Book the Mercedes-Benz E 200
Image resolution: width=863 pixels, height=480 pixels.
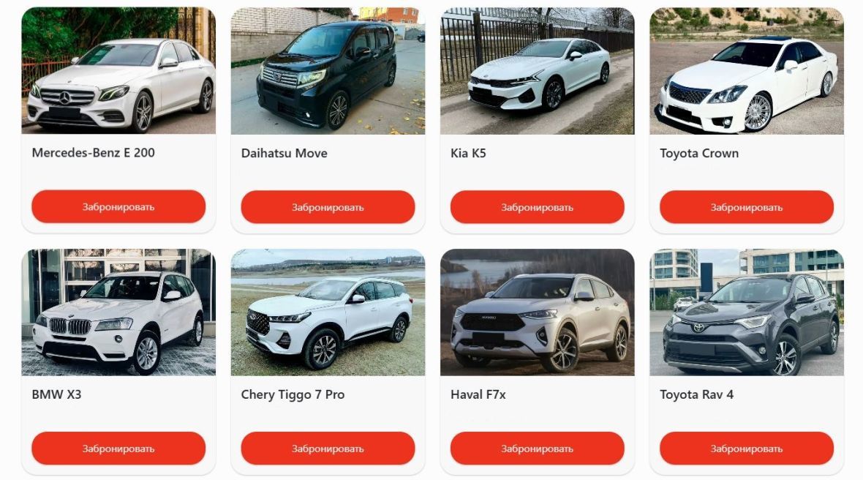pos(118,207)
